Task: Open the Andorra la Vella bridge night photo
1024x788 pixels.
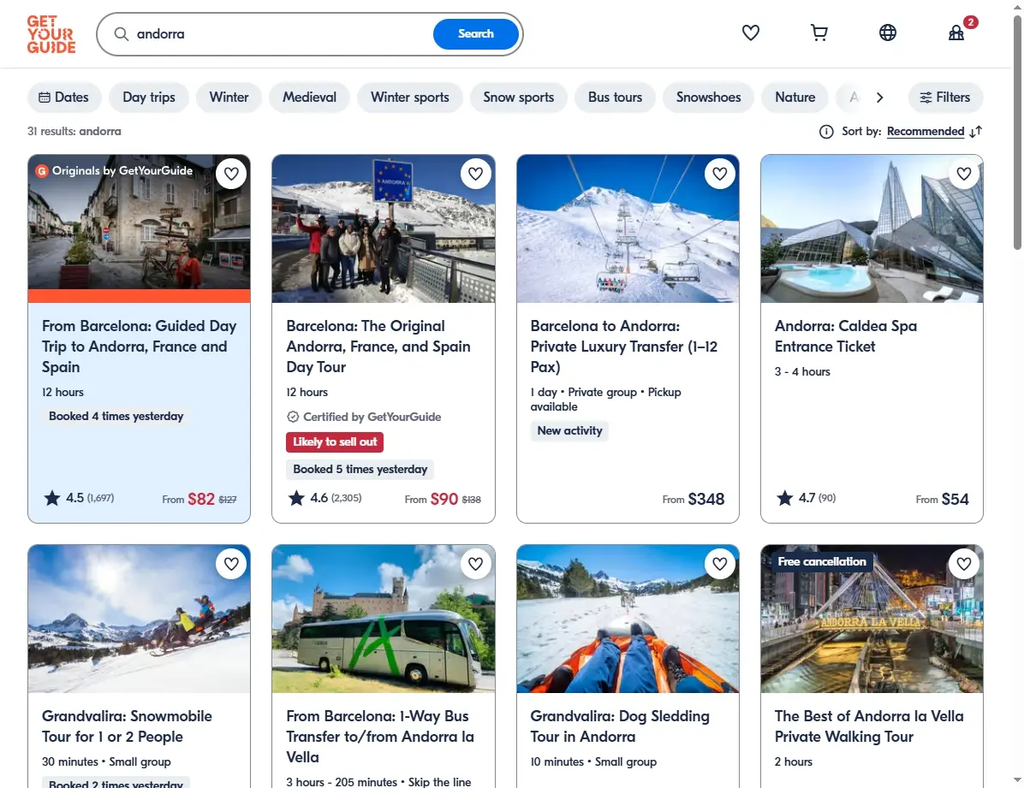Action: point(872,619)
